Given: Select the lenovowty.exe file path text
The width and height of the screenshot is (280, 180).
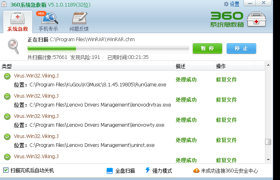Looking at the screenshot, I should tap(97, 125).
